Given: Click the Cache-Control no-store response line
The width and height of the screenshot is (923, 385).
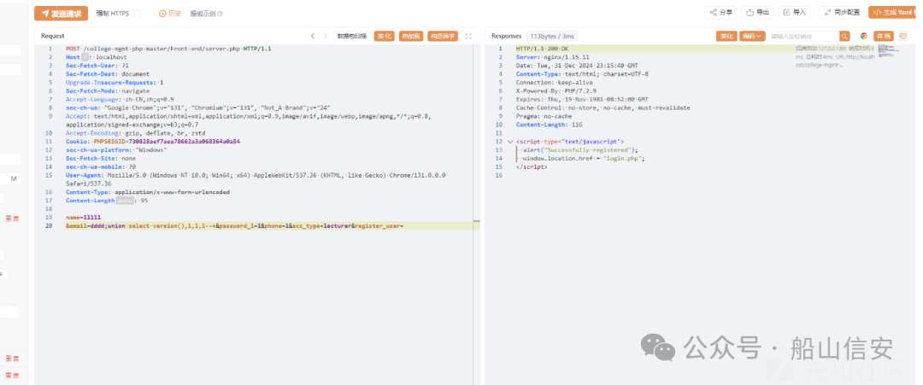Looking at the screenshot, I should click(x=603, y=108).
